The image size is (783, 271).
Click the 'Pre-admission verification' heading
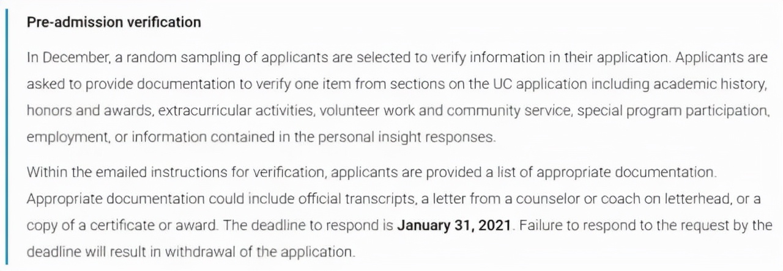click(114, 22)
